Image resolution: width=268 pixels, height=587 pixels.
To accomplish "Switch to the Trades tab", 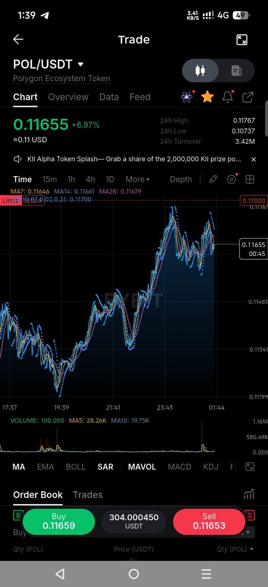I will pos(88,495).
